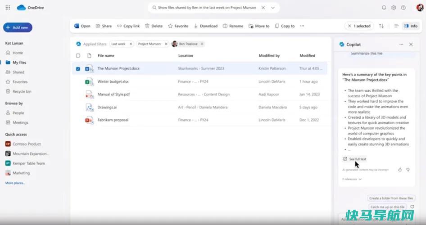Remove the Last week filter
The image size is (426, 225).
[x=131, y=44]
